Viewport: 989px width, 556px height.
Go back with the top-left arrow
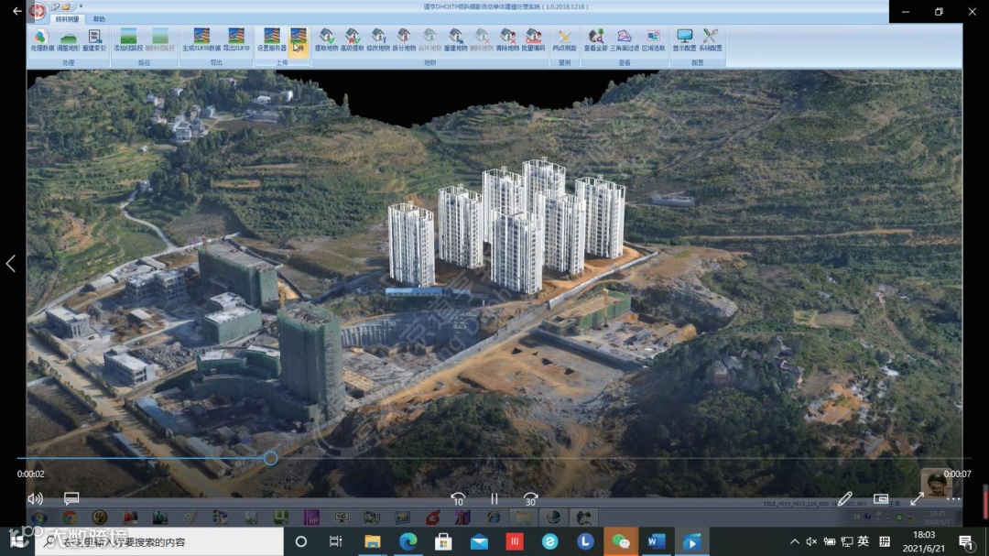tap(17, 11)
